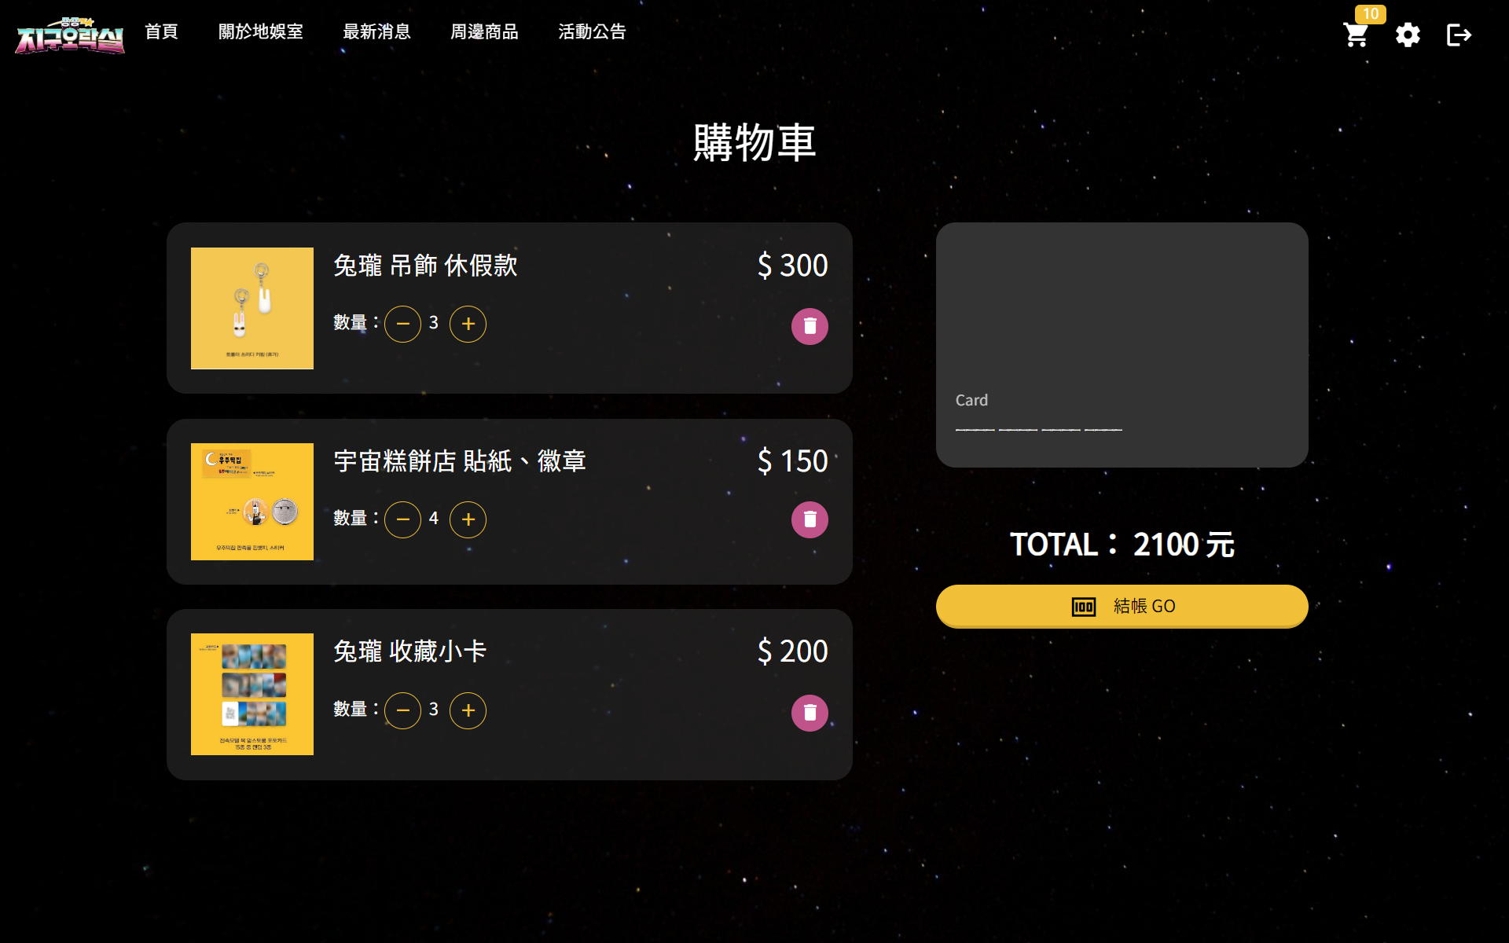Open the 周邊商品 navigation link

tap(484, 31)
